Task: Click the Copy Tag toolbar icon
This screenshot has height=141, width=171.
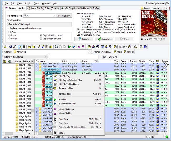Action: (x=56, y=47)
